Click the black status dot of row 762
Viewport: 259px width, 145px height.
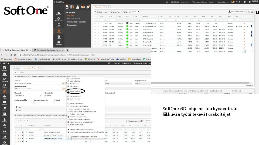(127, 23)
